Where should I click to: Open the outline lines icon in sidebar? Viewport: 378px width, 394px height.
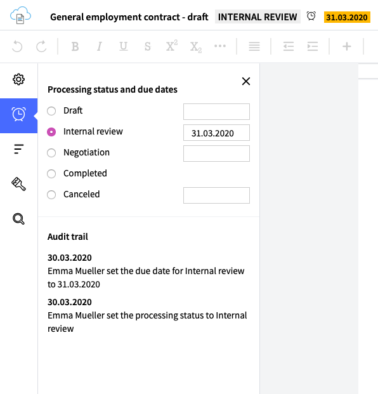[x=18, y=149]
